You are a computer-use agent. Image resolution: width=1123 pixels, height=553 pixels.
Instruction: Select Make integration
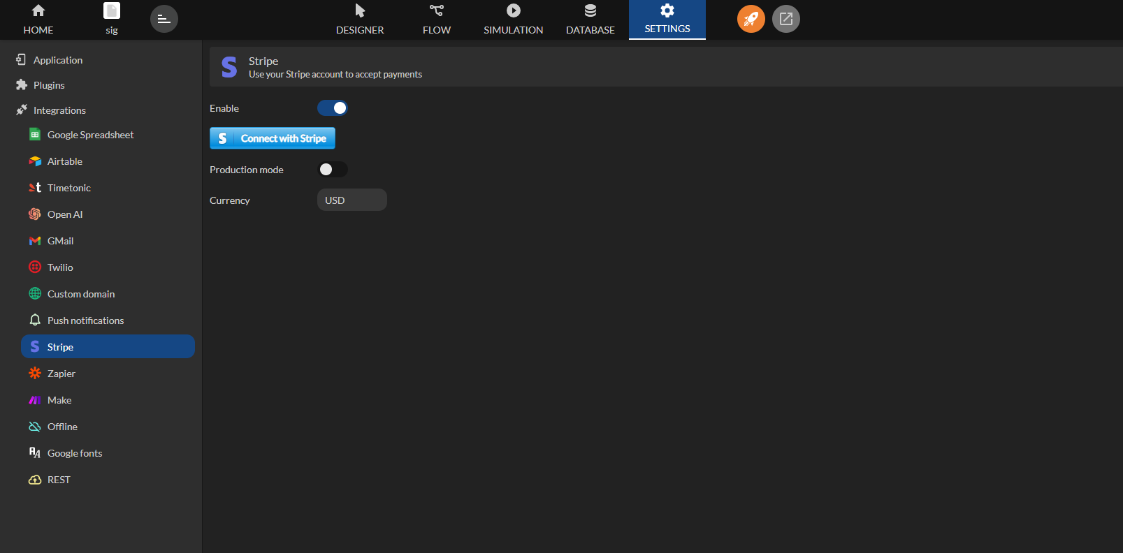tap(108, 400)
